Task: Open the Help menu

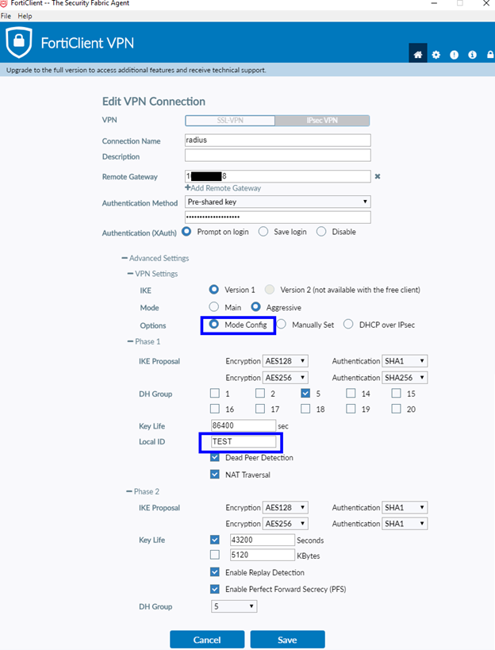Action: click(25, 16)
